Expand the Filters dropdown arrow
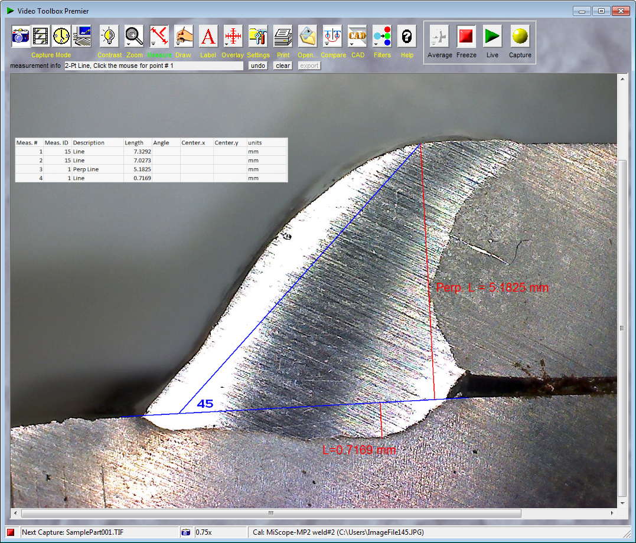Viewport: 636px width, 543px height. pyautogui.click(x=376, y=44)
